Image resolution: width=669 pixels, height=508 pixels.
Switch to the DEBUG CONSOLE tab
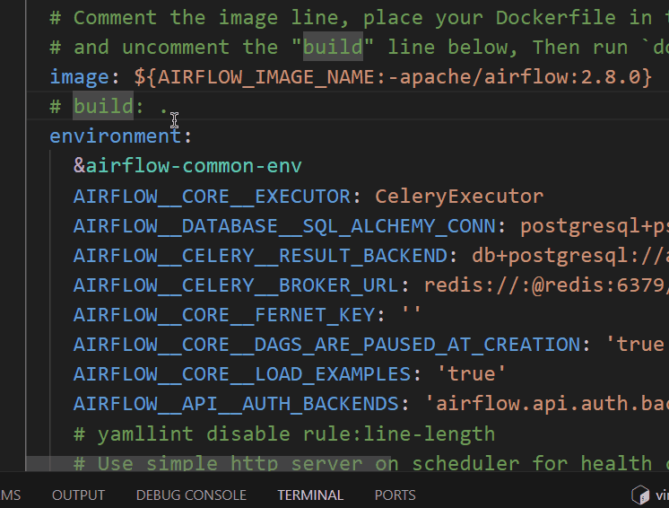(191, 495)
